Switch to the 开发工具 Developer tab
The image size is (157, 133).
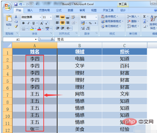(108, 10)
